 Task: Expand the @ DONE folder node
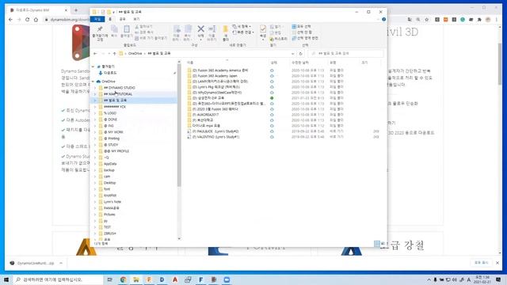pos(95,120)
